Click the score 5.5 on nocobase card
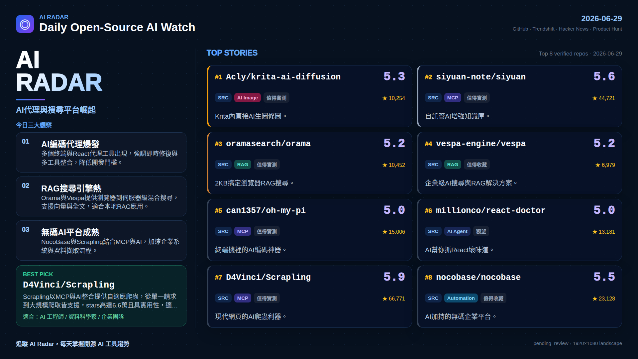This screenshot has width=638, height=359. coord(604,277)
